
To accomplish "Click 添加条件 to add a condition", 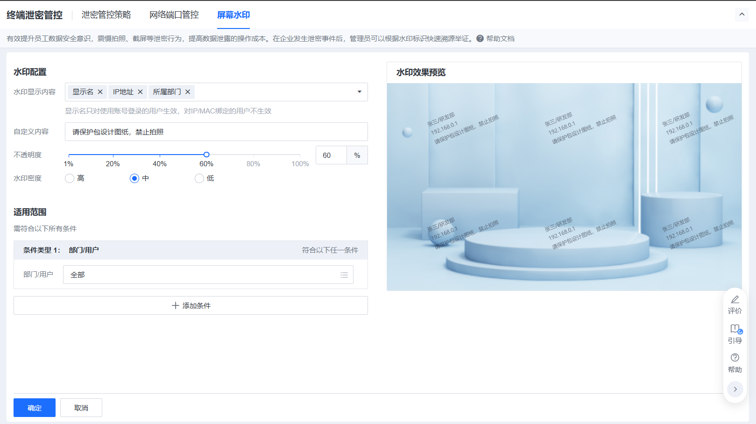I will click(x=191, y=305).
